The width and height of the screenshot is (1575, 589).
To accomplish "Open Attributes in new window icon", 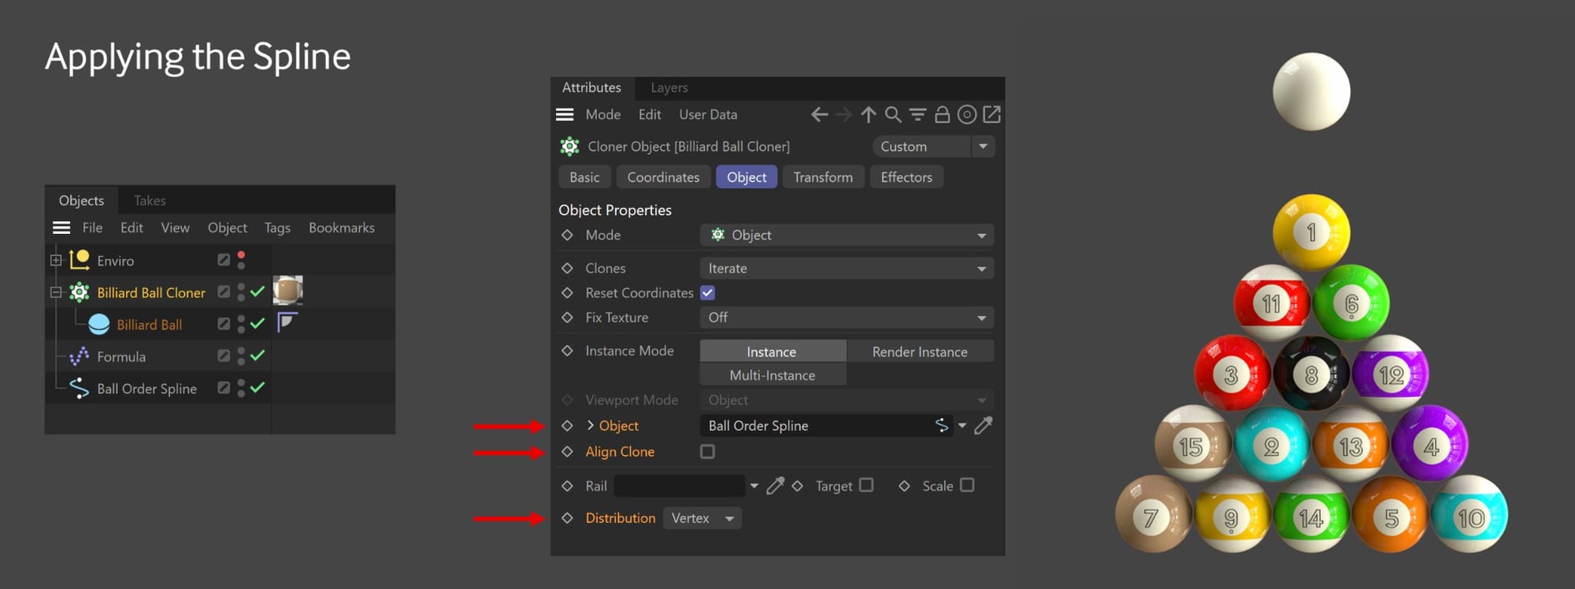I will click(x=991, y=115).
